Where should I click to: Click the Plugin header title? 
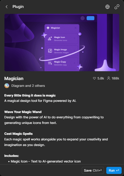[x=18, y=7]
